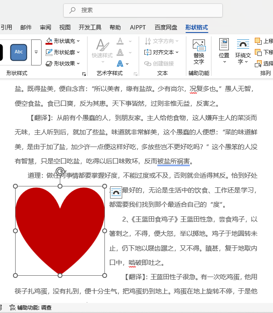The width and height of the screenshot is (273, 313).
Task: Switch to the 引用 tab
Action: 6,27
